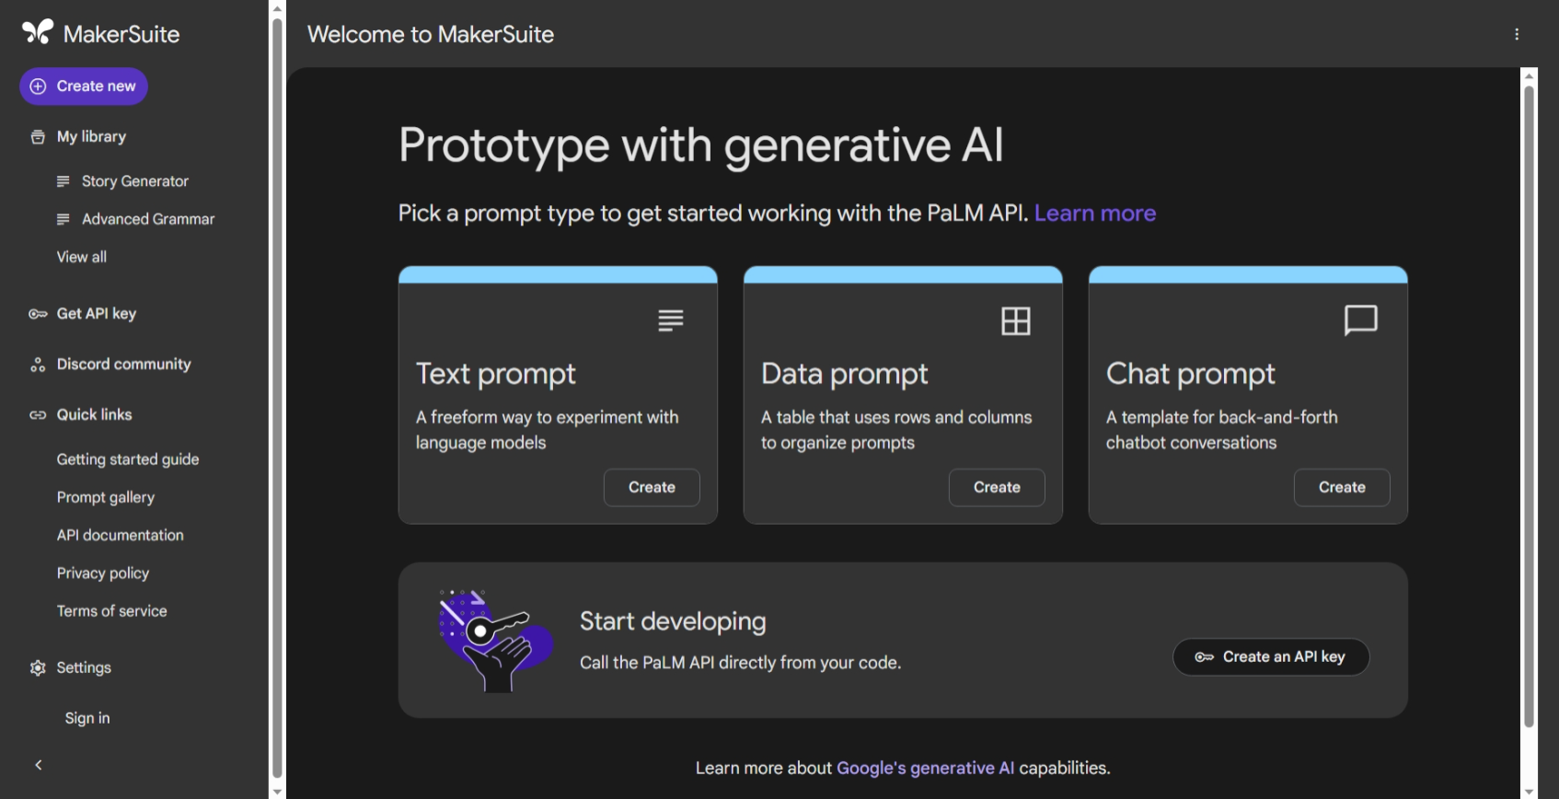This screenshot has height=799, width=1559.
Task: Click the hand holding key illustration
Action: [x=495, y=641]
